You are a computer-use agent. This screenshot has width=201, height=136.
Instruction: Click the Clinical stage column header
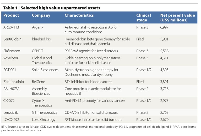(143, 17)
